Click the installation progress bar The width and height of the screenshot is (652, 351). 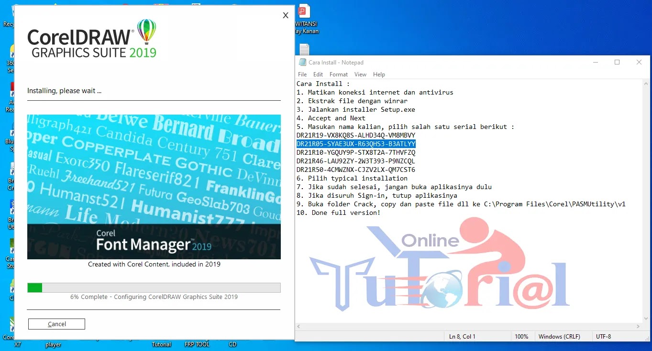coord(154,287)
